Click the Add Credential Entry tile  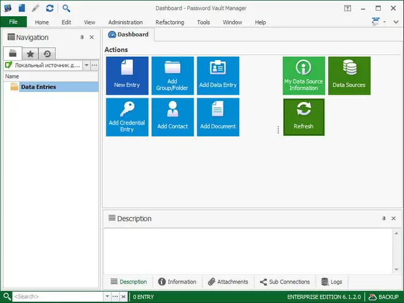pyautogui.click(x=127, y=117)
